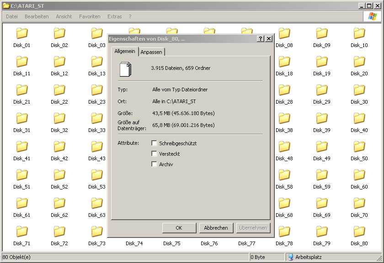Click the '65,8 MB (69.001.216 Bytes)' value
Viewport: 384px width, 263px height.
click(183, 125)
